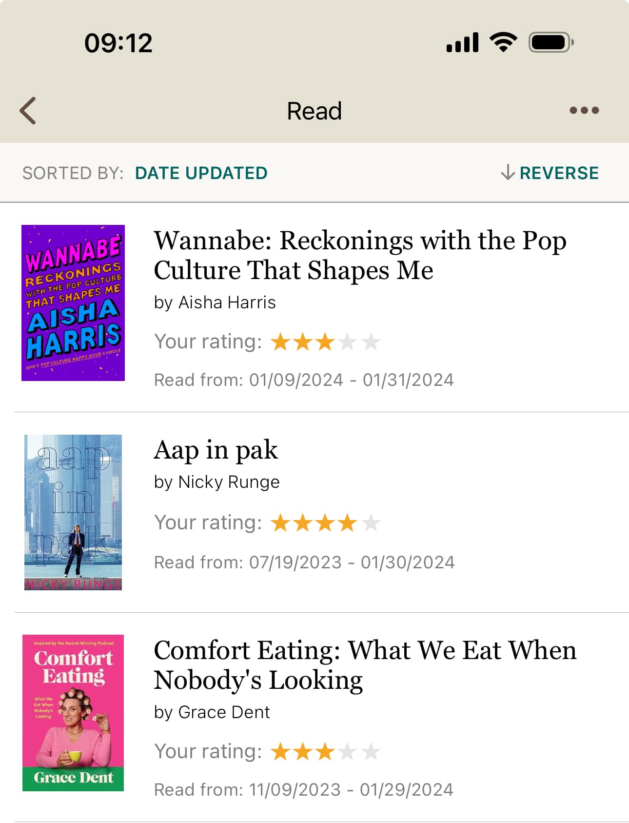Tap the down arrow beside REVERSE
The width and height of the screenshot is (629, 823).
coord(508,173)
